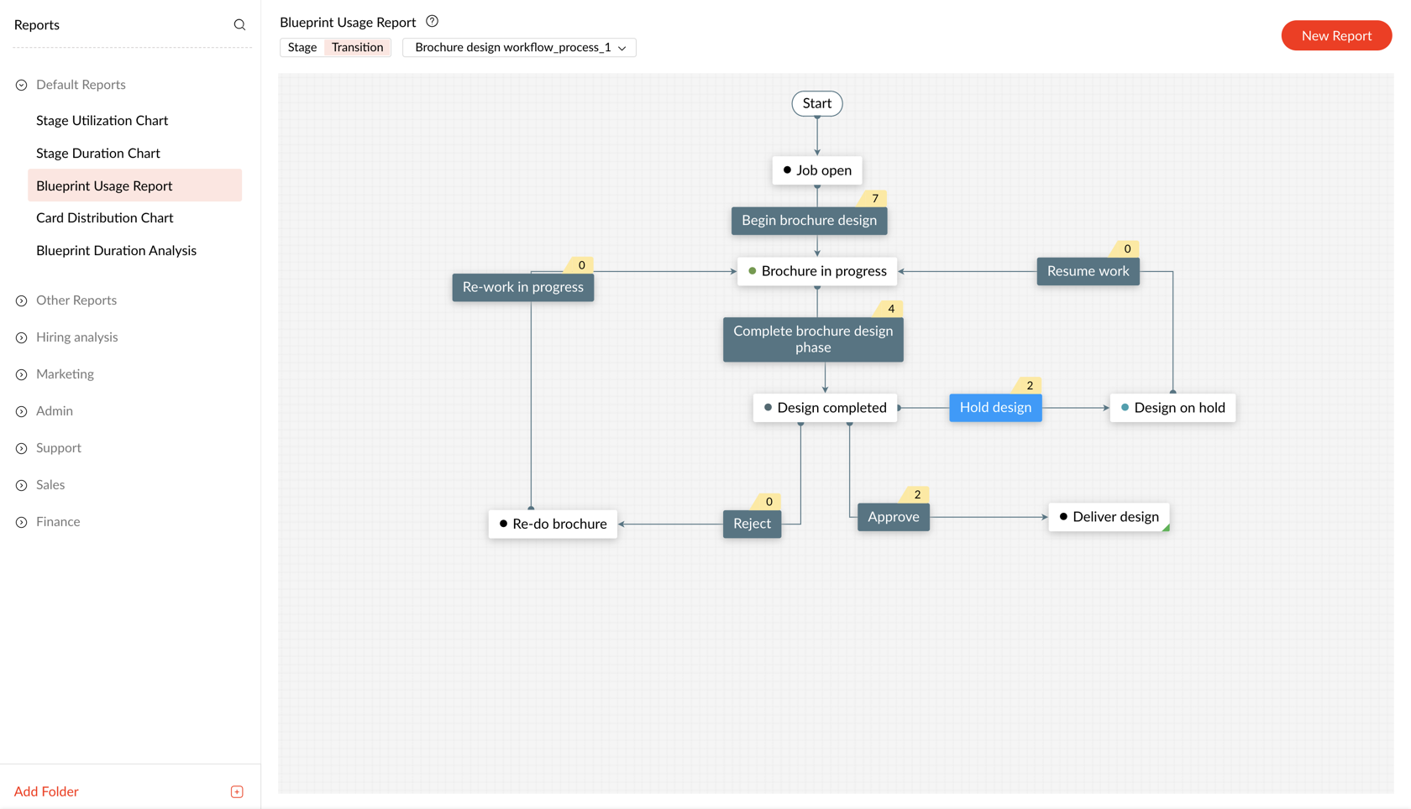Select the Transition view toggle
This screenshot has width=1411, height=809.
[357, 48]
